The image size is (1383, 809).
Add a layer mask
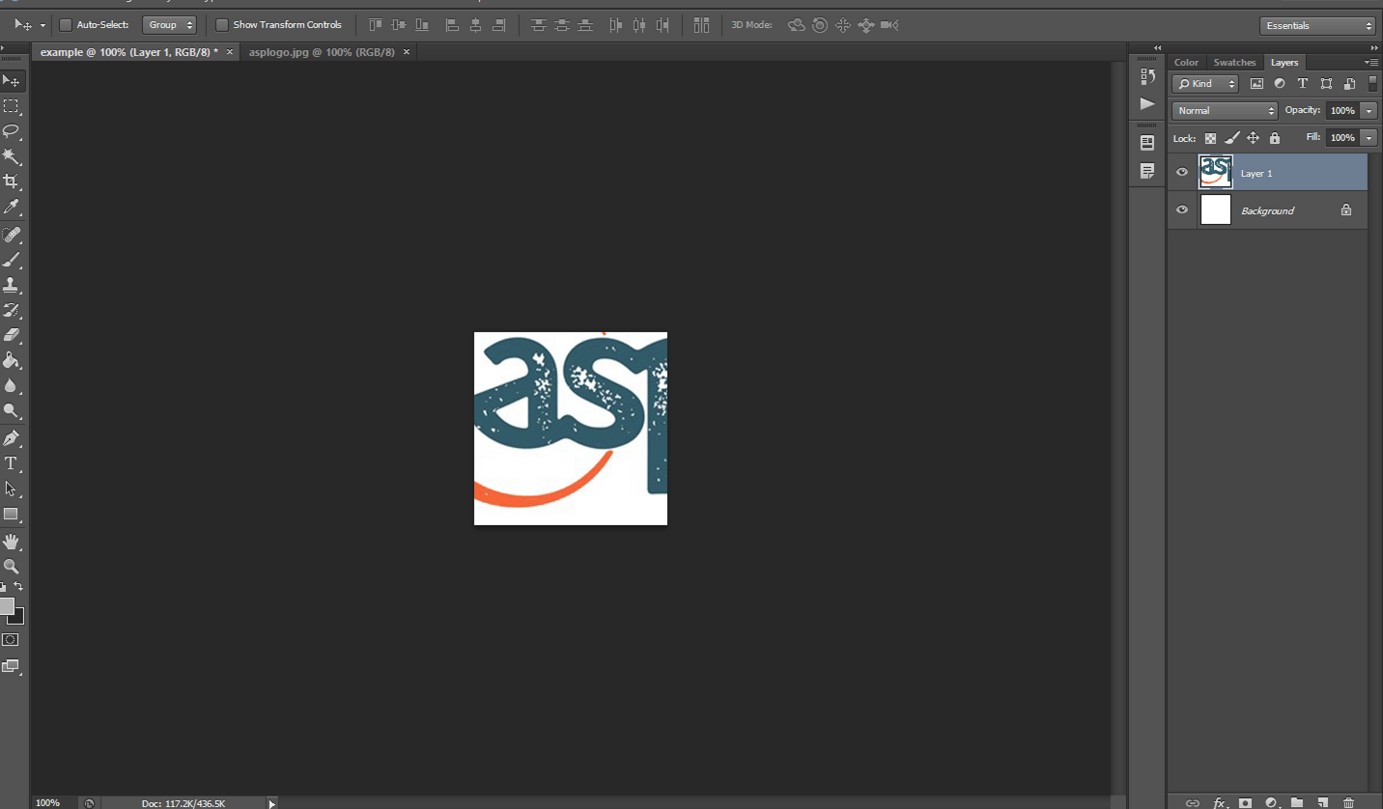[1246, 802]
